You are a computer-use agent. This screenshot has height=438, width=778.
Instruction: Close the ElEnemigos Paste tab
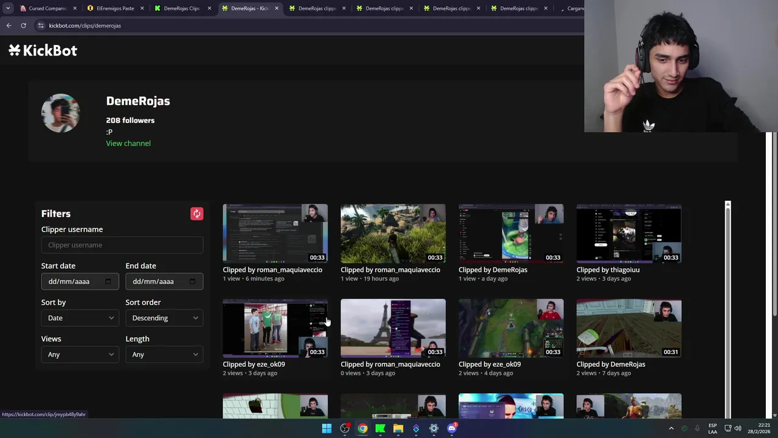coord(142,9)
